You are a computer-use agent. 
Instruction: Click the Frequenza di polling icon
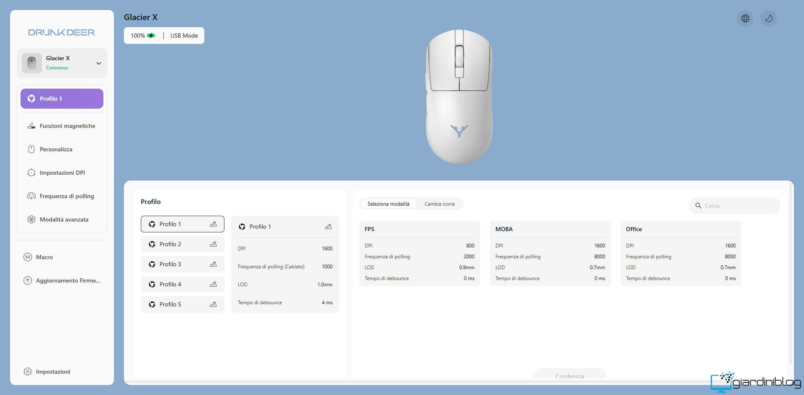(31, 196)
